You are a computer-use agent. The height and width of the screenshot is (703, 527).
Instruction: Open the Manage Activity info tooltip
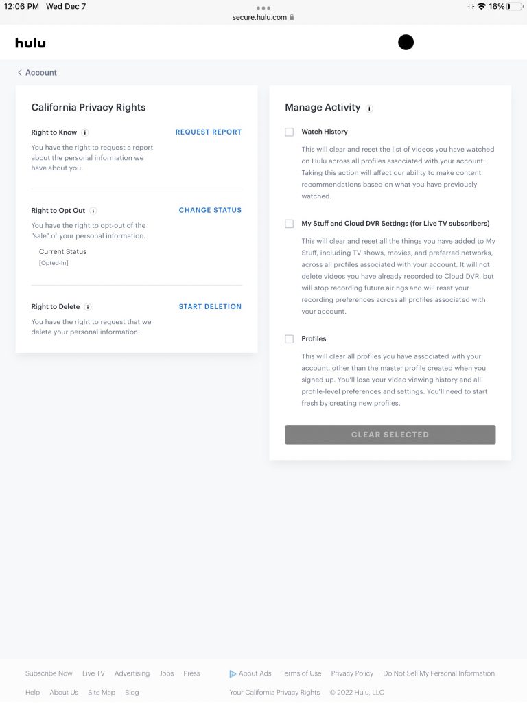click(x=369, y=108)
